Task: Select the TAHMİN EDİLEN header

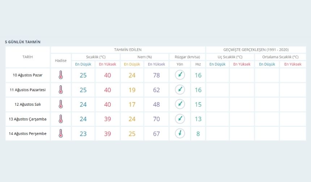Action: pos(128,50)
